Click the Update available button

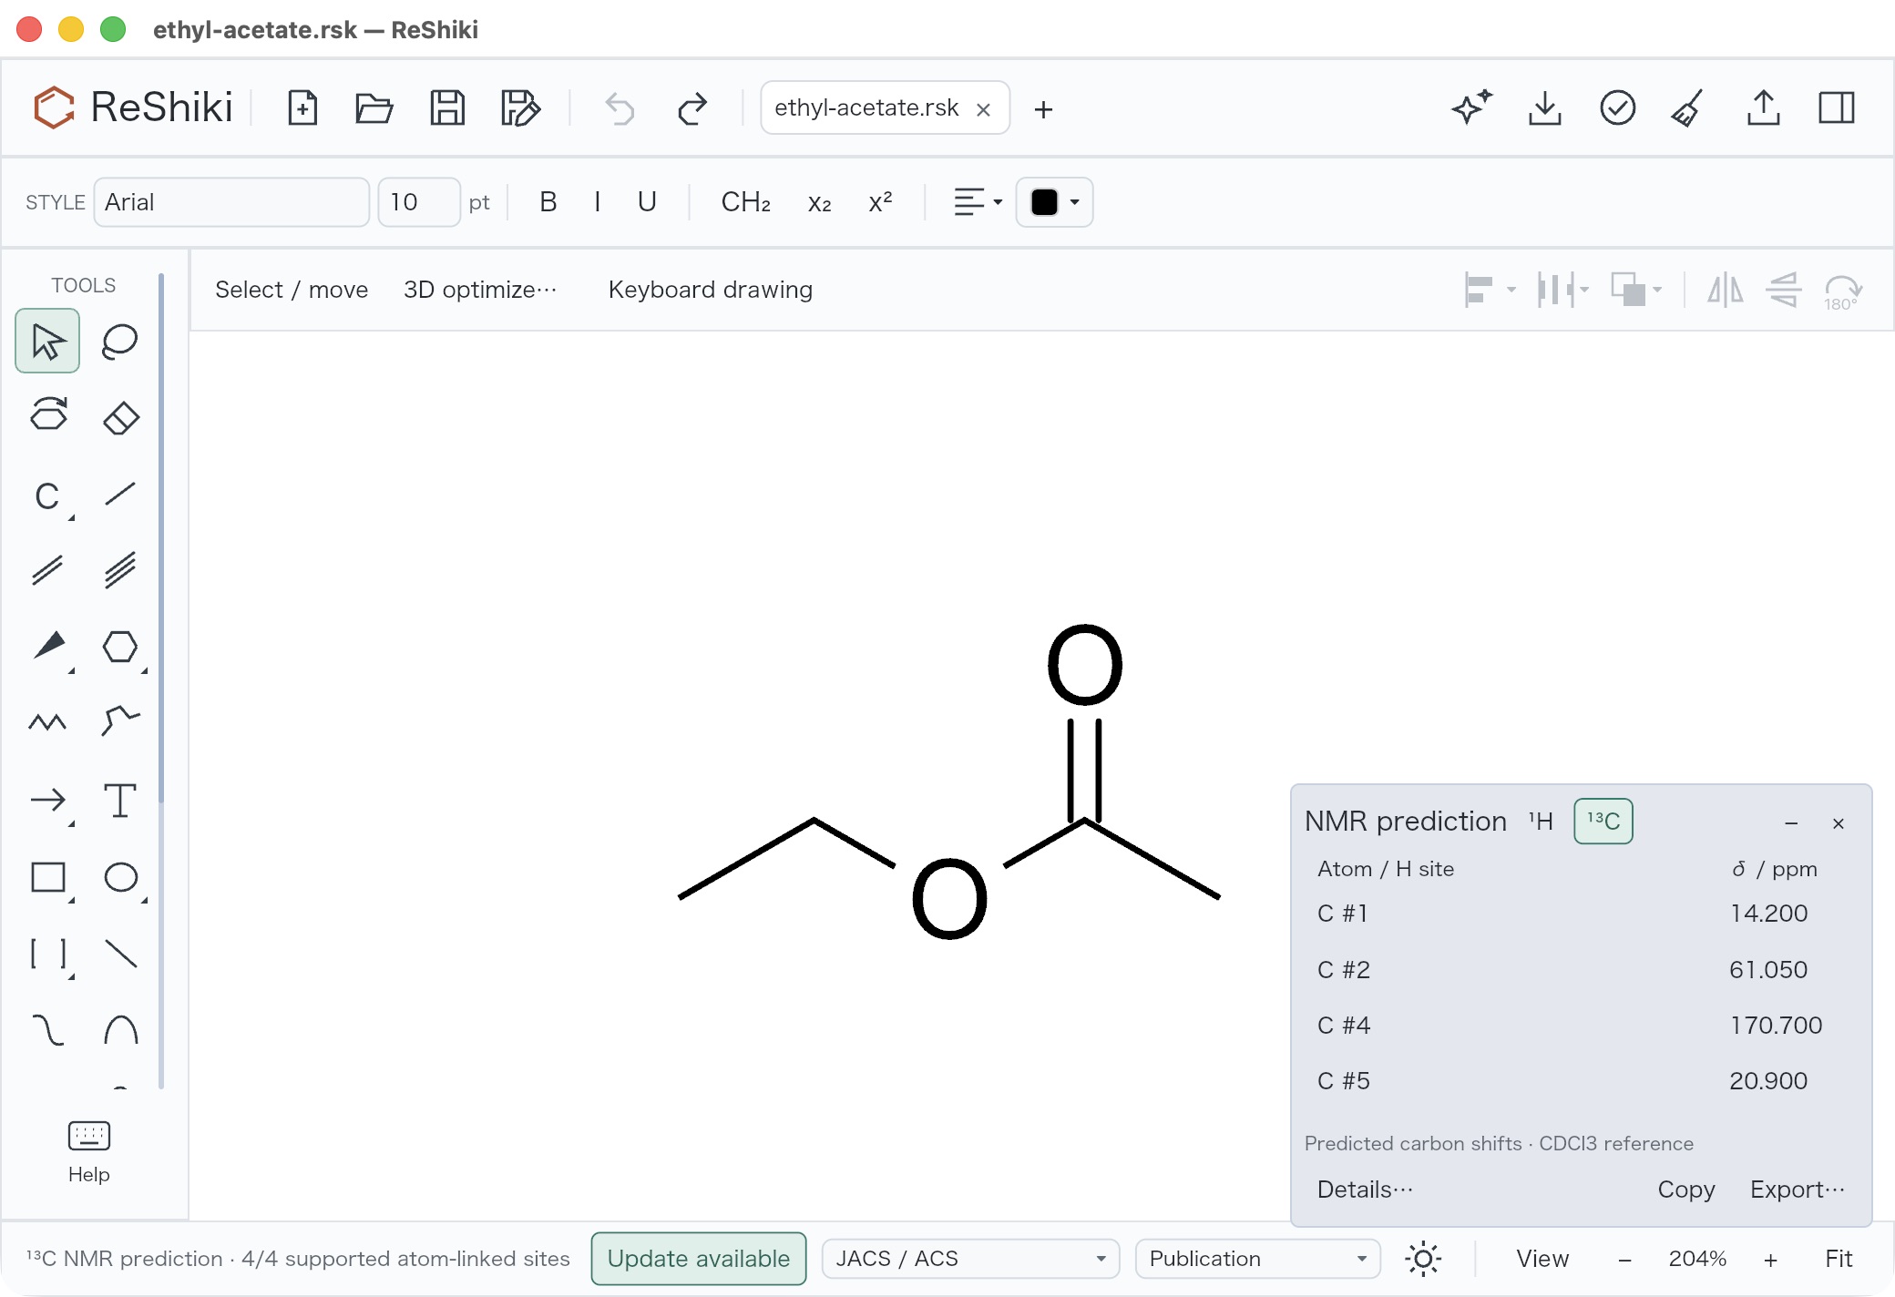699,1259
